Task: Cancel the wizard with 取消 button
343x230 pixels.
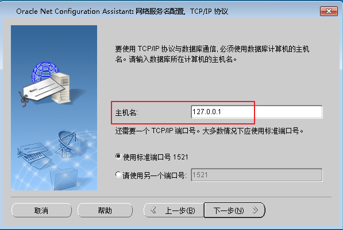Action: click(41, 210)
